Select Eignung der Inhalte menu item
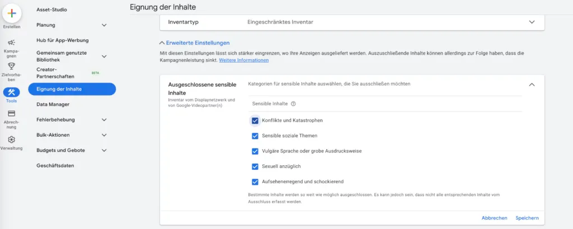This screenshot has height=229, width=573. click(72, 89)
